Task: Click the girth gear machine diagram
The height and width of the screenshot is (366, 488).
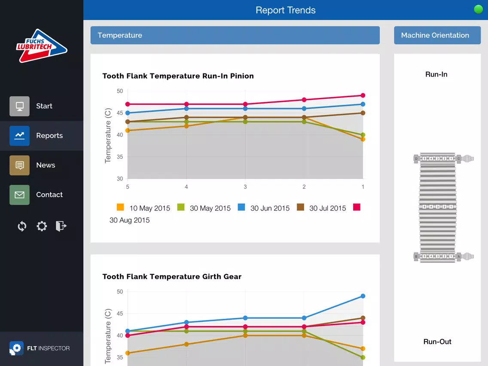Action: pyautogui.click(x=443, y=207)
